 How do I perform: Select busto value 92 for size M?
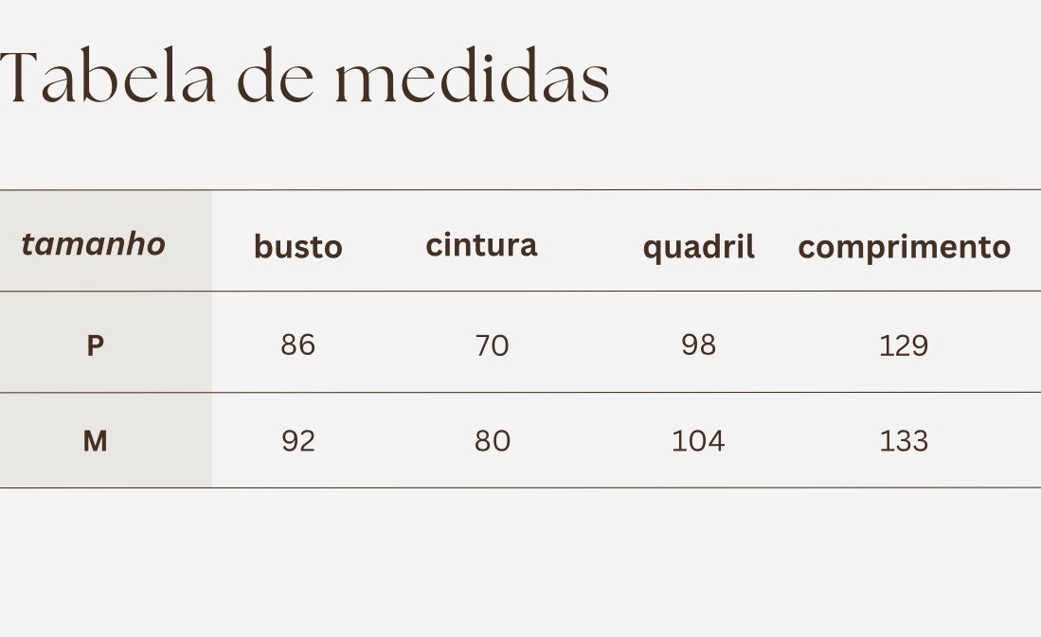click(297, 441)
